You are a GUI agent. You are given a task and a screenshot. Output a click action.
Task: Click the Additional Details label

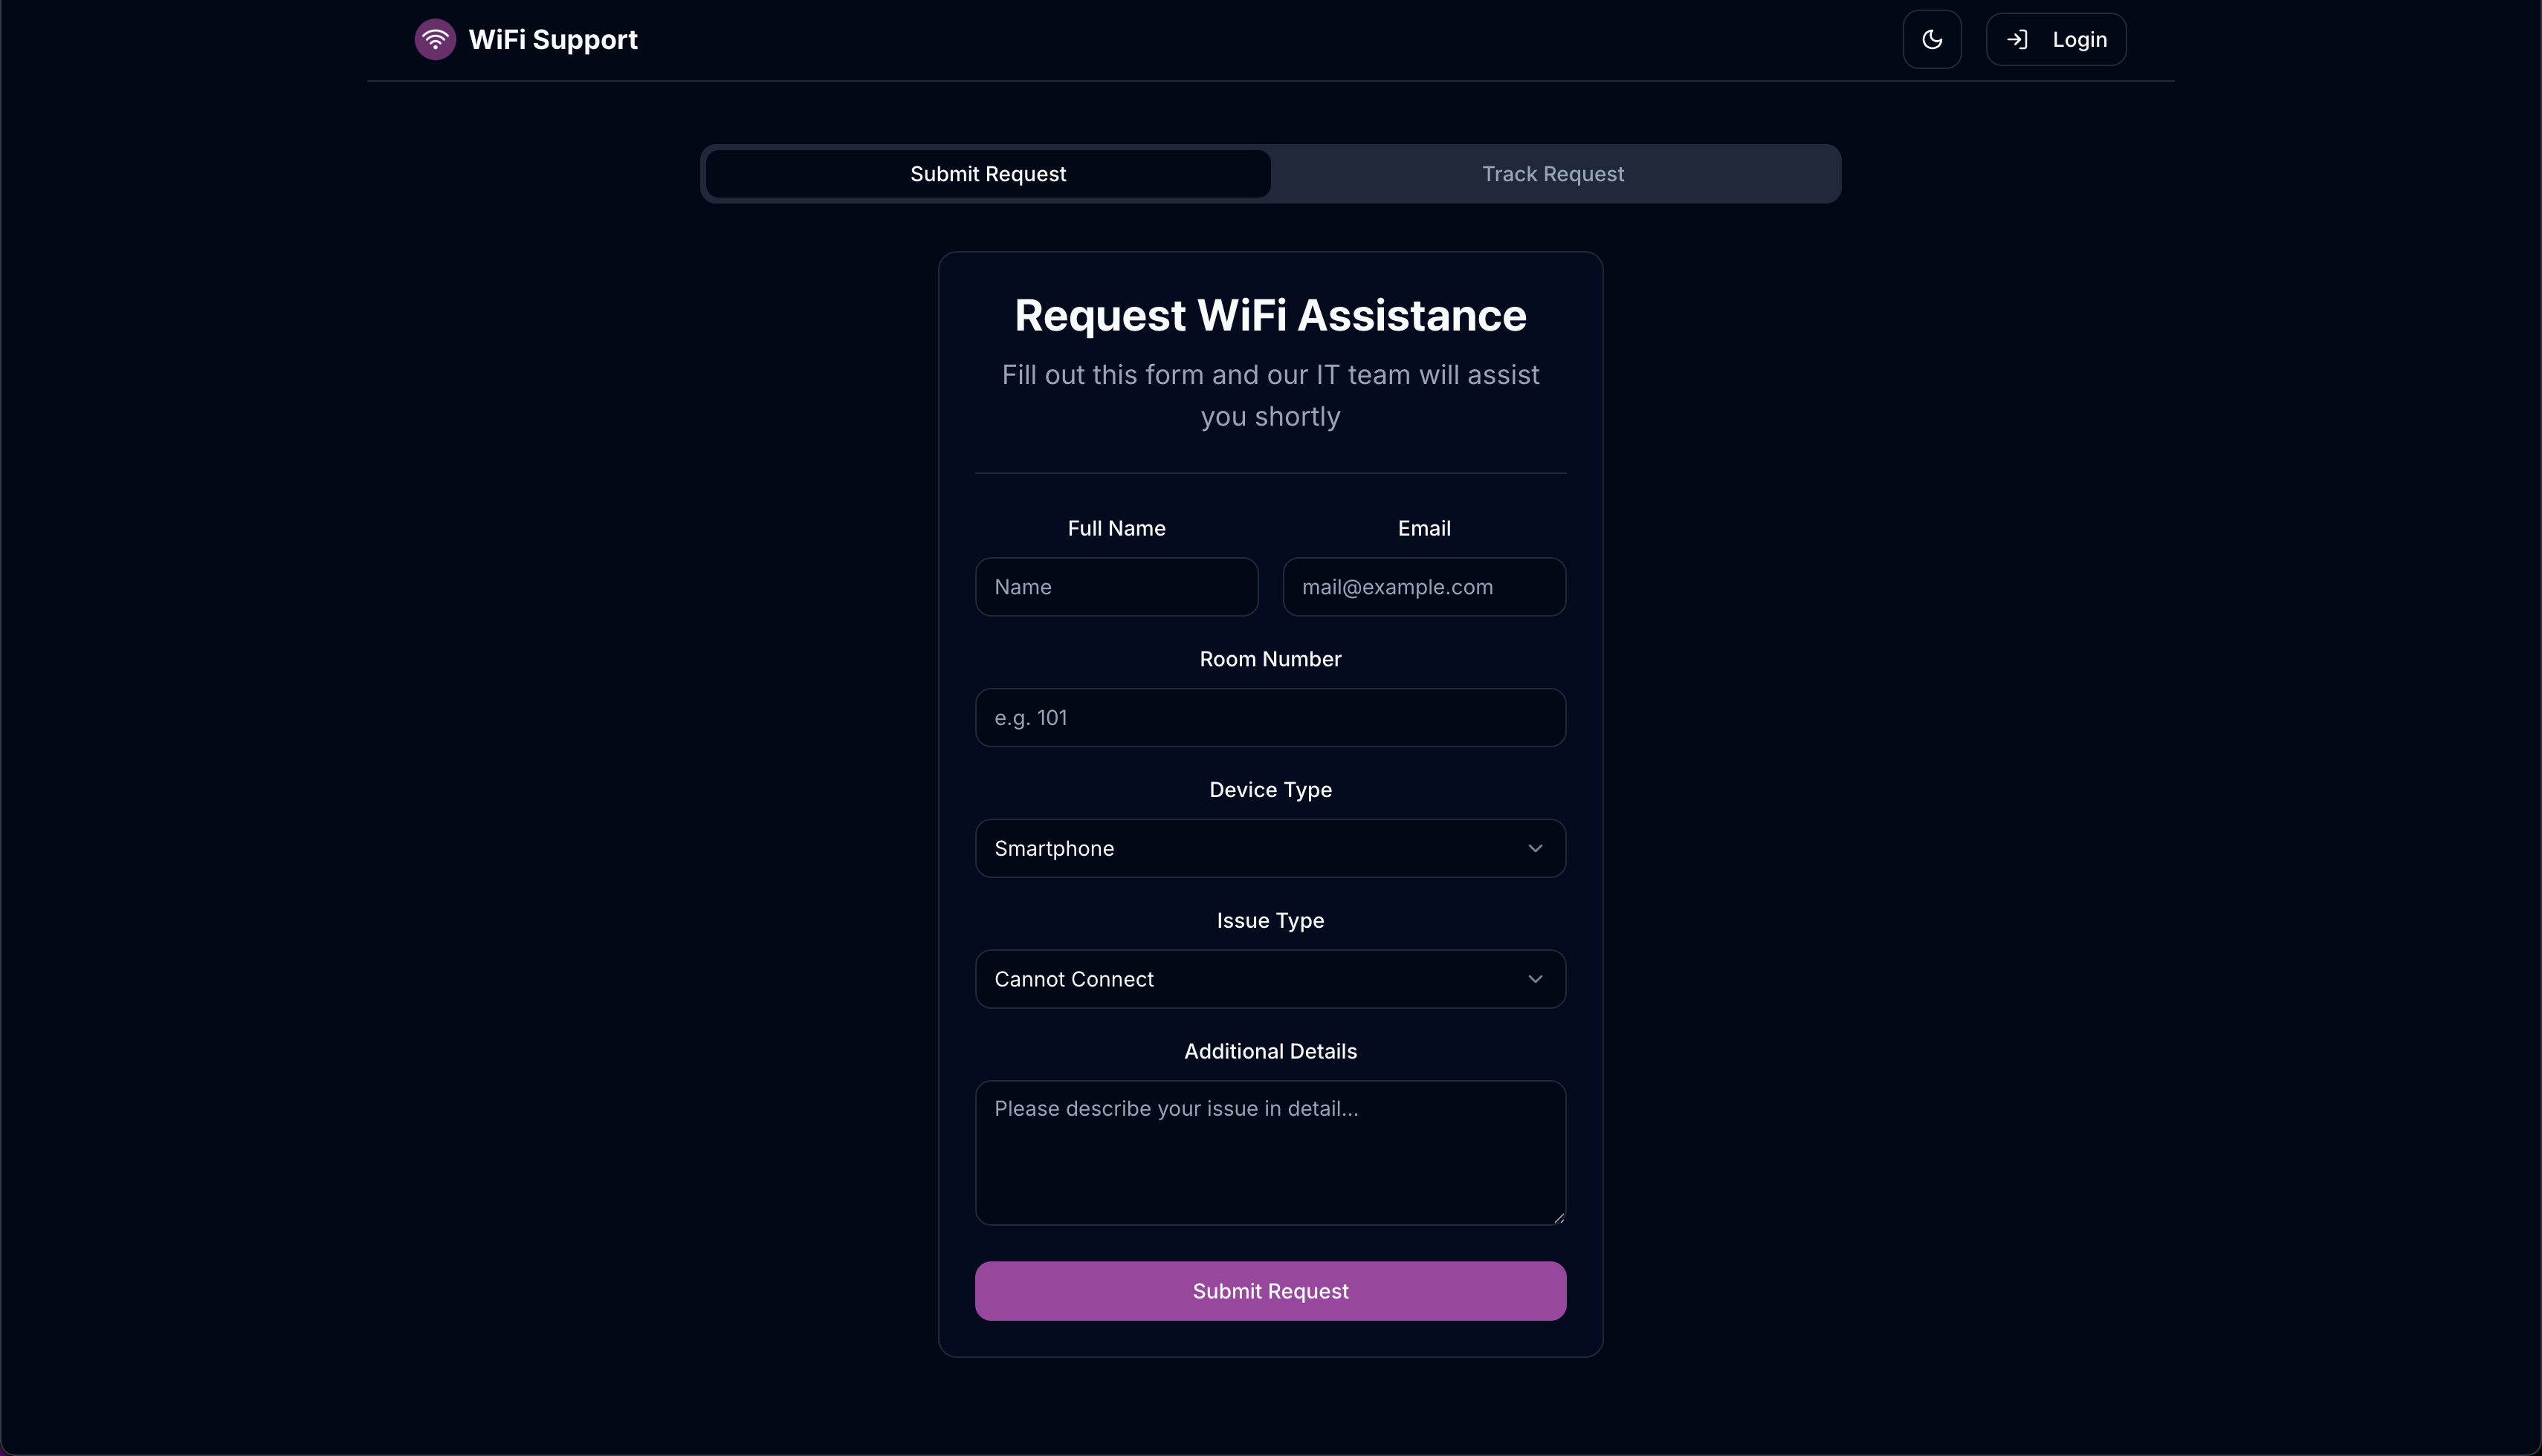point(1270,1051)
